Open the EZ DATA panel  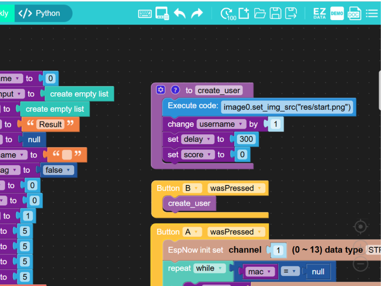(320, 13)
